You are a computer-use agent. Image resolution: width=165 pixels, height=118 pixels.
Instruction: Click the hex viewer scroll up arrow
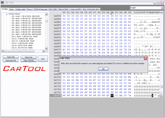(162, 13)
